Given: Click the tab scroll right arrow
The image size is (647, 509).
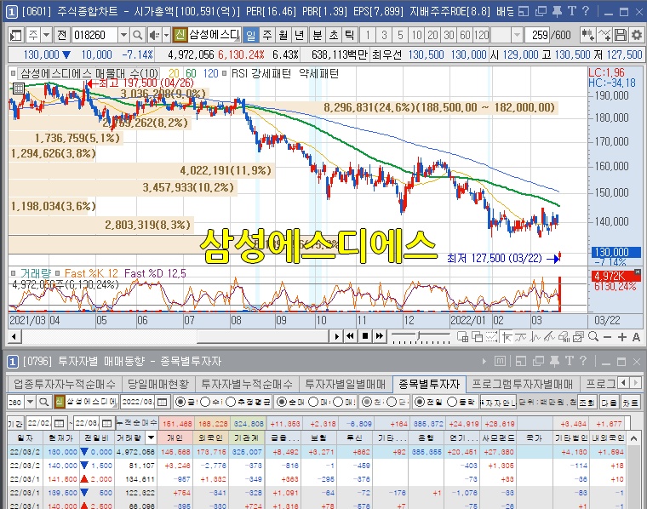Looking at the screenshot, I should [x=636, y=383].
